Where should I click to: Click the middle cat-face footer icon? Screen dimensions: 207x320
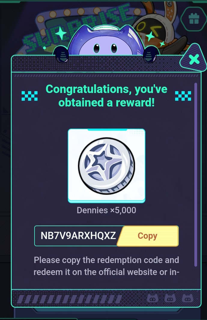click(170, 299)
